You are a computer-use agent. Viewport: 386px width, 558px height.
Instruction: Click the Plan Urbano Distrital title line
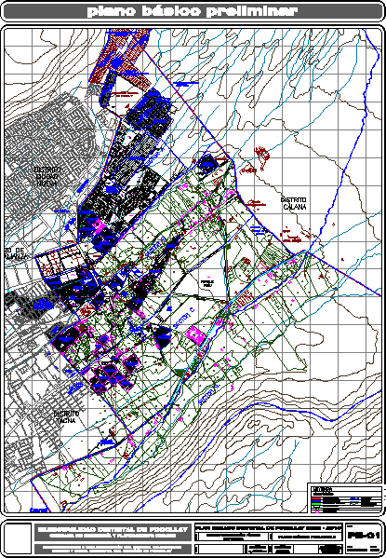[x=269, y=528]
